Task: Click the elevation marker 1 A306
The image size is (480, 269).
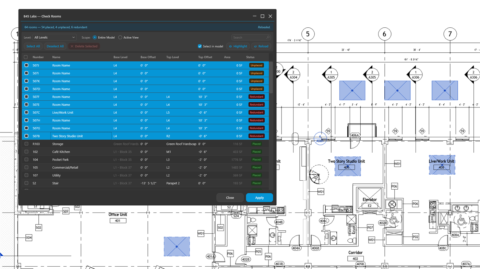Action: 416,75
